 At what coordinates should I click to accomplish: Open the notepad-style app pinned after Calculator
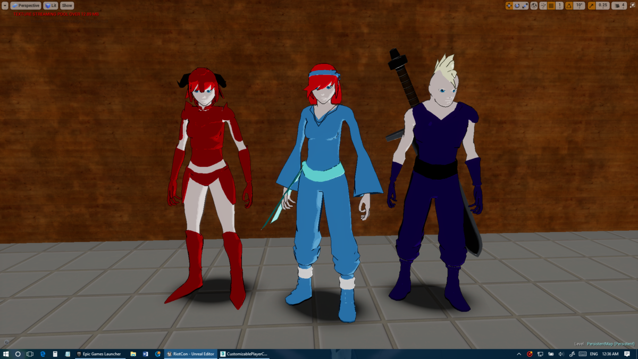tap(68, 354)
